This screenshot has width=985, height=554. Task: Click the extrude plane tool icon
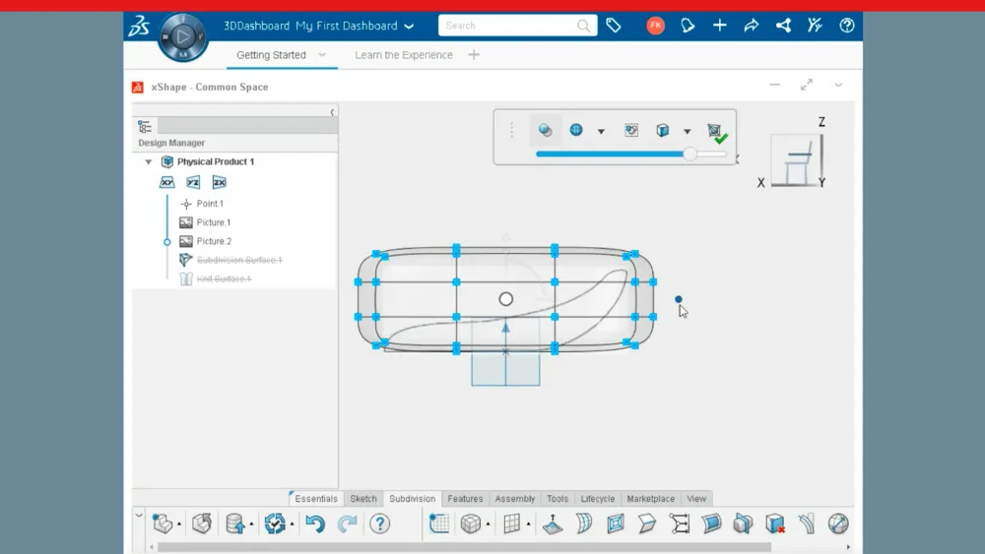pyautogui.click(x=647, y=523)
